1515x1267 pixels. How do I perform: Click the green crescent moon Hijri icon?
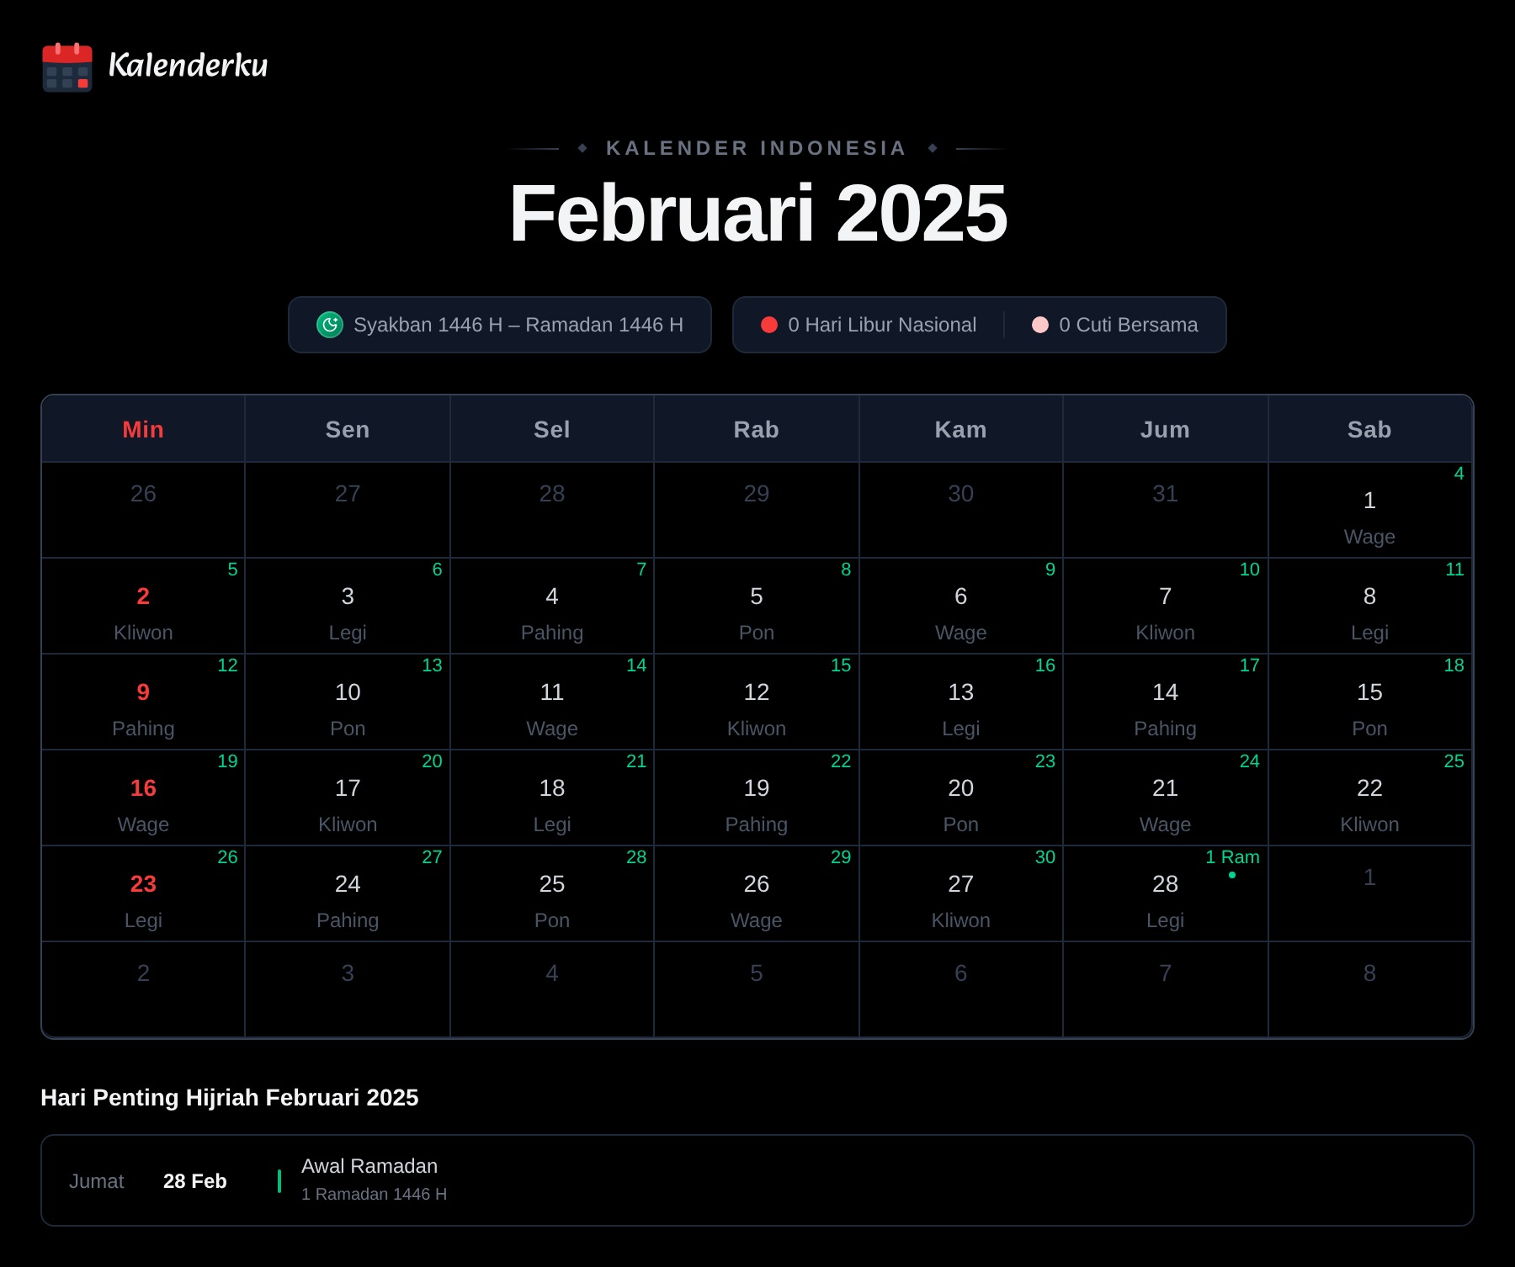coord(330,325)
